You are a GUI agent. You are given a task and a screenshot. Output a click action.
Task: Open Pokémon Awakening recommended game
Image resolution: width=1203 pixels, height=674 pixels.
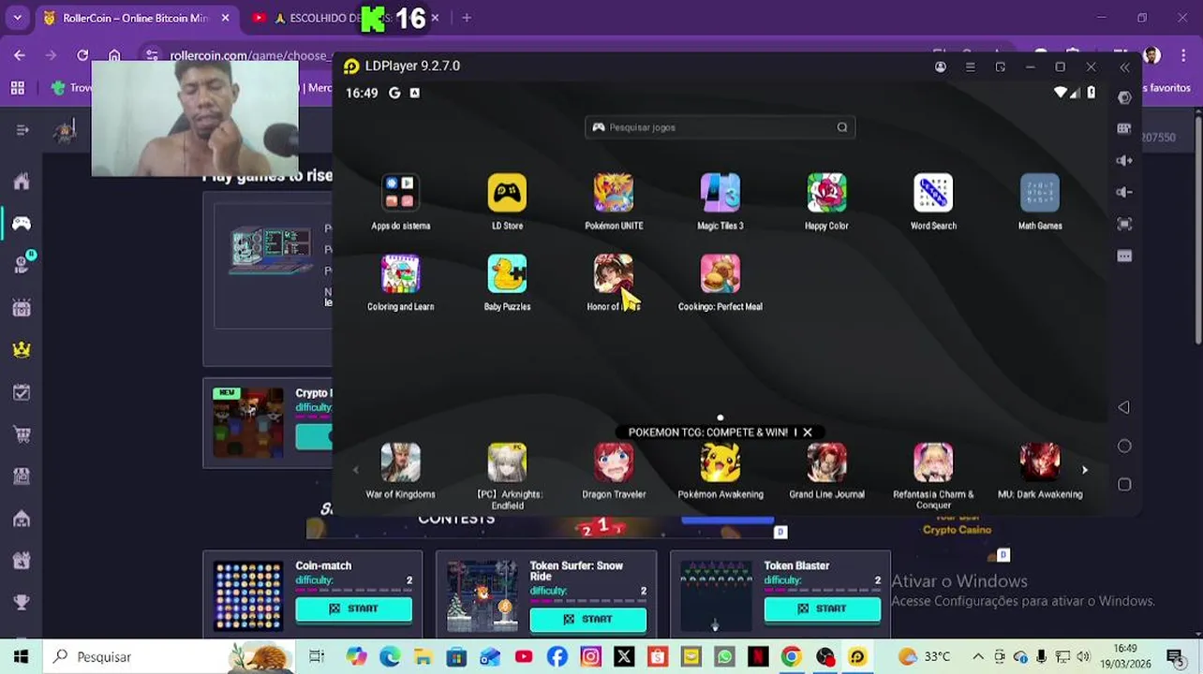tap(720, 462)
